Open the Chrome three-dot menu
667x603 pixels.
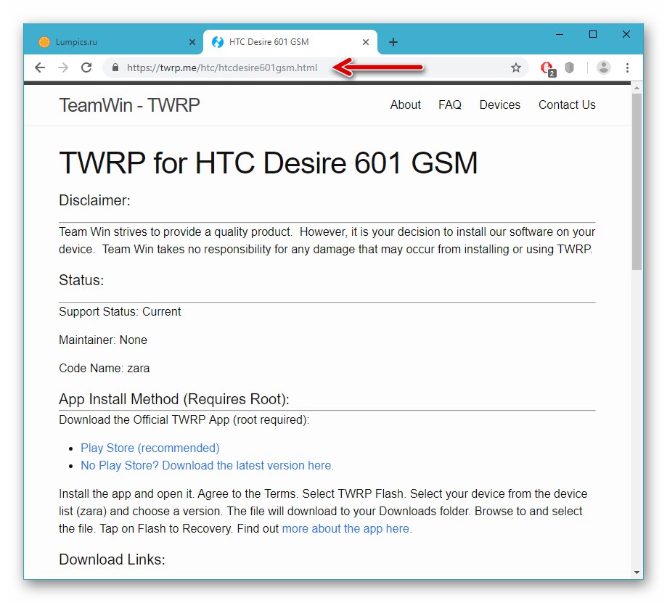point(627,67)
